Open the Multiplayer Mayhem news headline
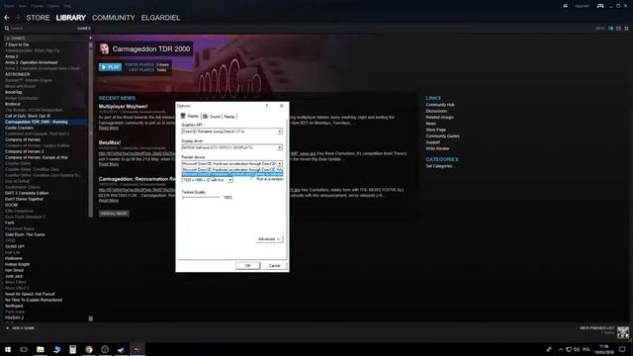The image size is (633, 356). pyautogui.click(x=123, y=106)
